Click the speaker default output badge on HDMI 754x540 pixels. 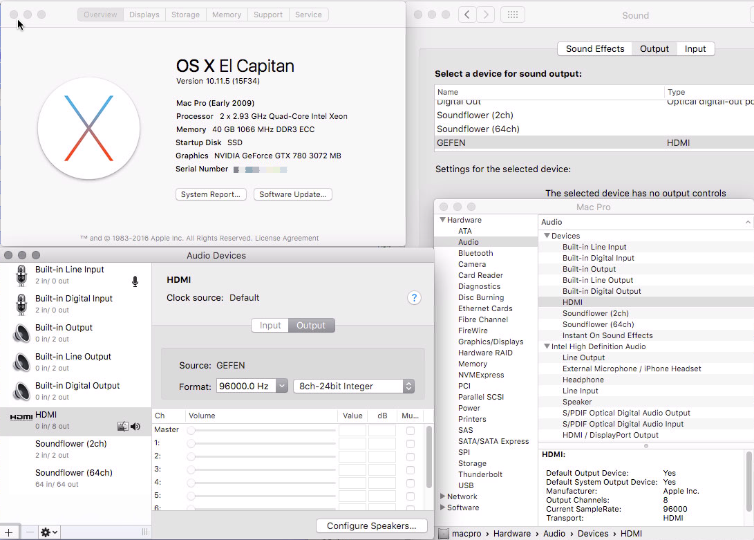[x=135, y=427]
